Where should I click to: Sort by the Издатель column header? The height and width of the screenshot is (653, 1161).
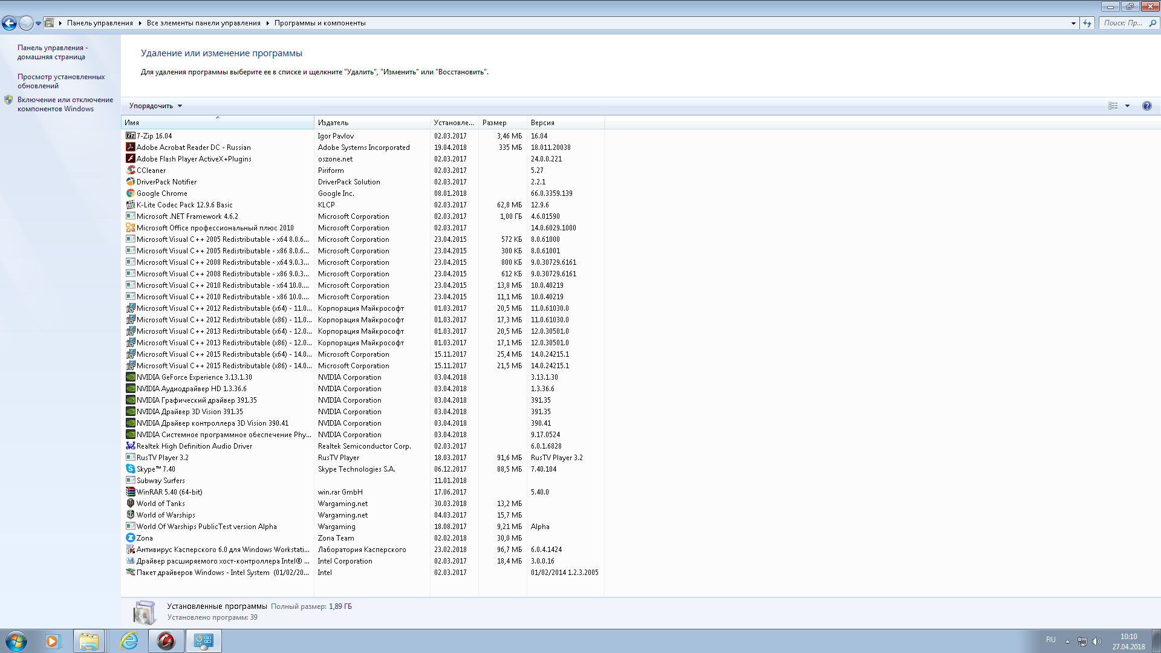372,123
